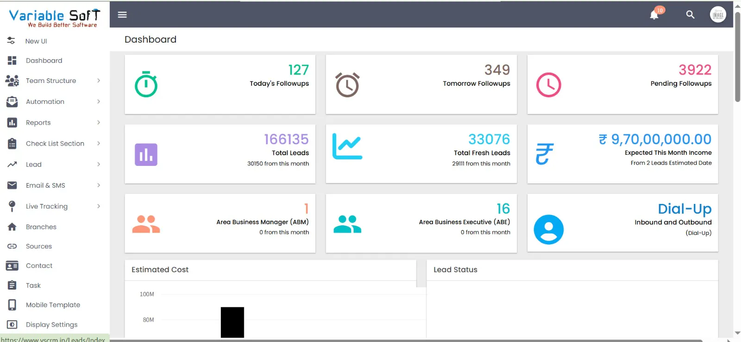
Task: Click the purple bar chart Total Leads icon
Action: click(x=146, y=154)
